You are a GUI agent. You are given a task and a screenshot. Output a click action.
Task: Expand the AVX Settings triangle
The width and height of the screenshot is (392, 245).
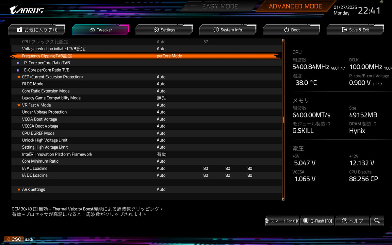click(19, 189)
